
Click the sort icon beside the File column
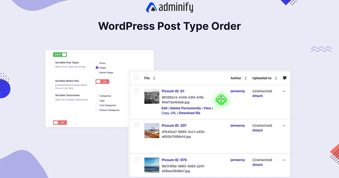(x=154, y=78)
